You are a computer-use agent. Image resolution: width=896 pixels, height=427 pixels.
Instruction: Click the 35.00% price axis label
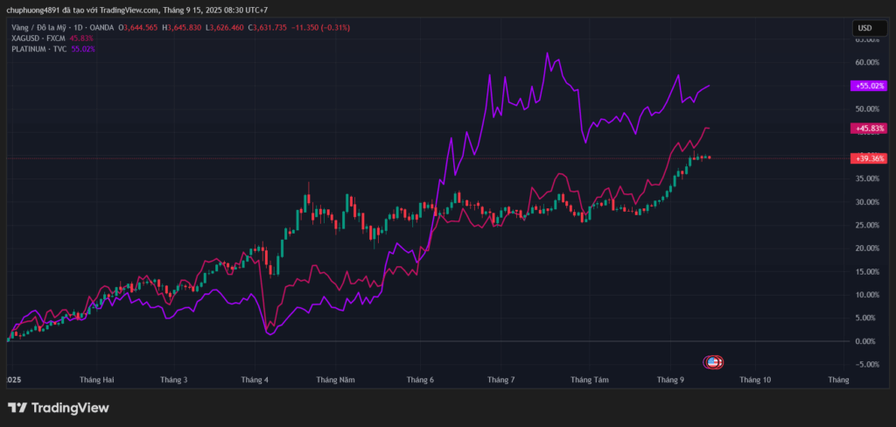[867, 178]
